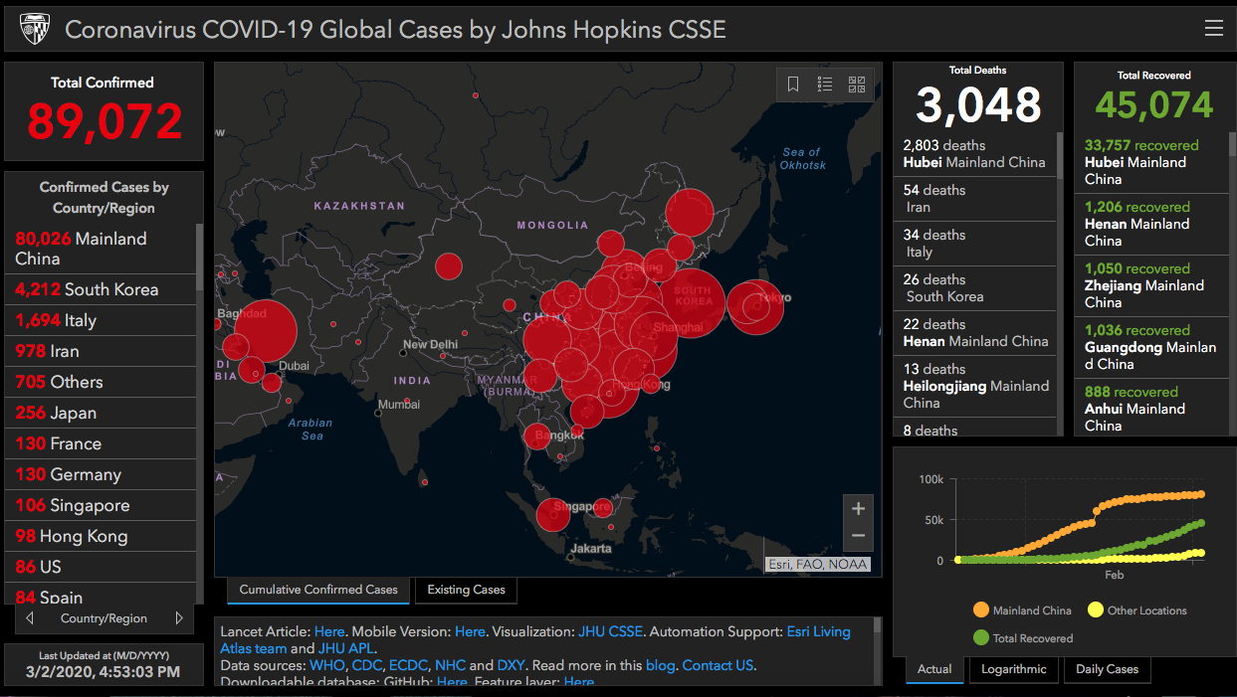Select 80,026 Mainland China row
Image resolution: width=1237 pixels, height=697 pixels.
(x=101, y=249)
